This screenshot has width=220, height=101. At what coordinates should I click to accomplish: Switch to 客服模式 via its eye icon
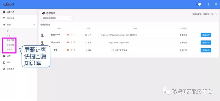[4, 69]
